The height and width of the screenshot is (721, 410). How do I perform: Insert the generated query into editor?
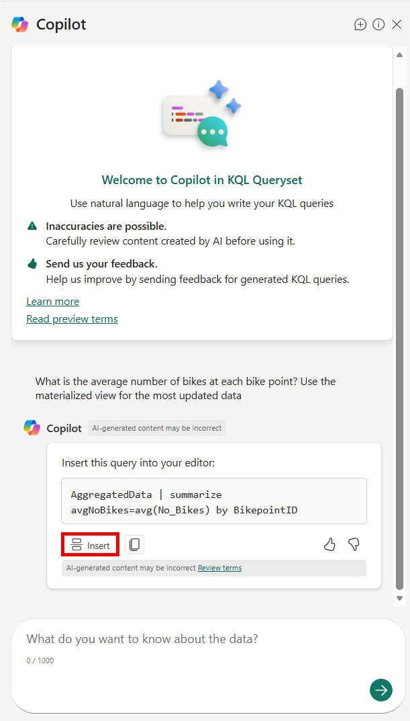(91, 546)
